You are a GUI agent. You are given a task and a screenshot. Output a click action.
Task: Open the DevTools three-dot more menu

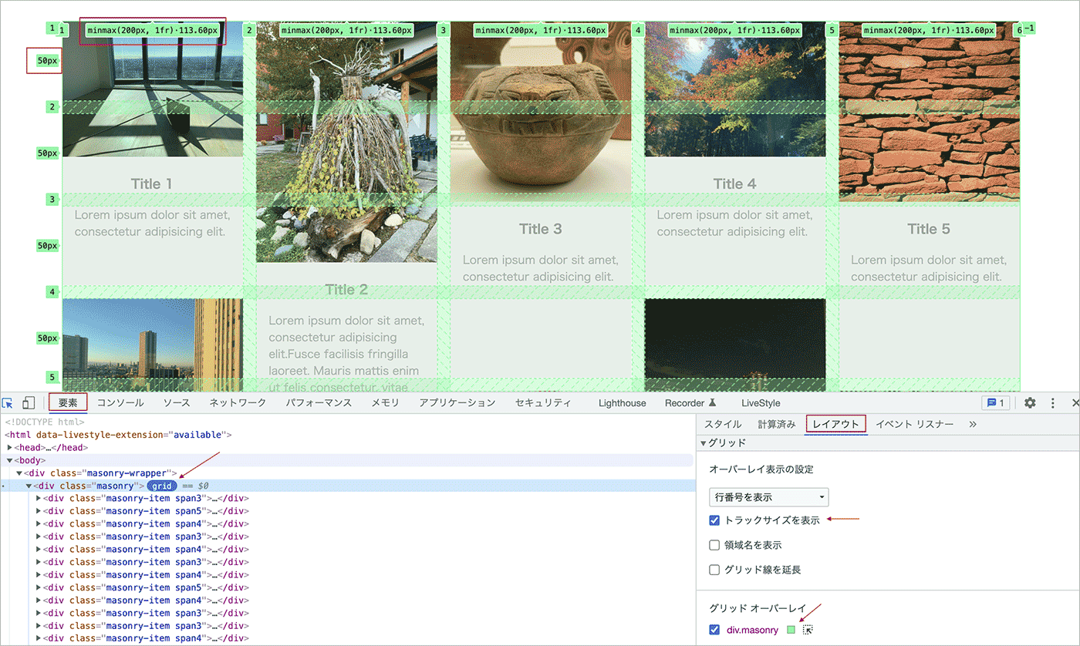pos(1052,403)
